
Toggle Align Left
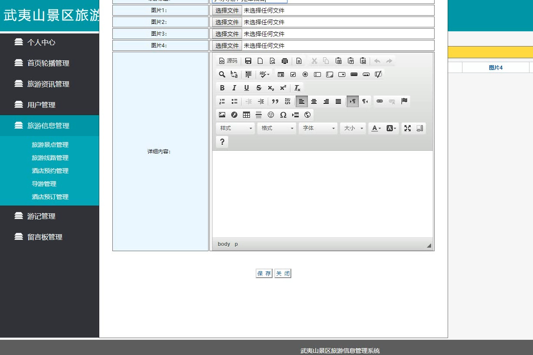tap(301, 101)
